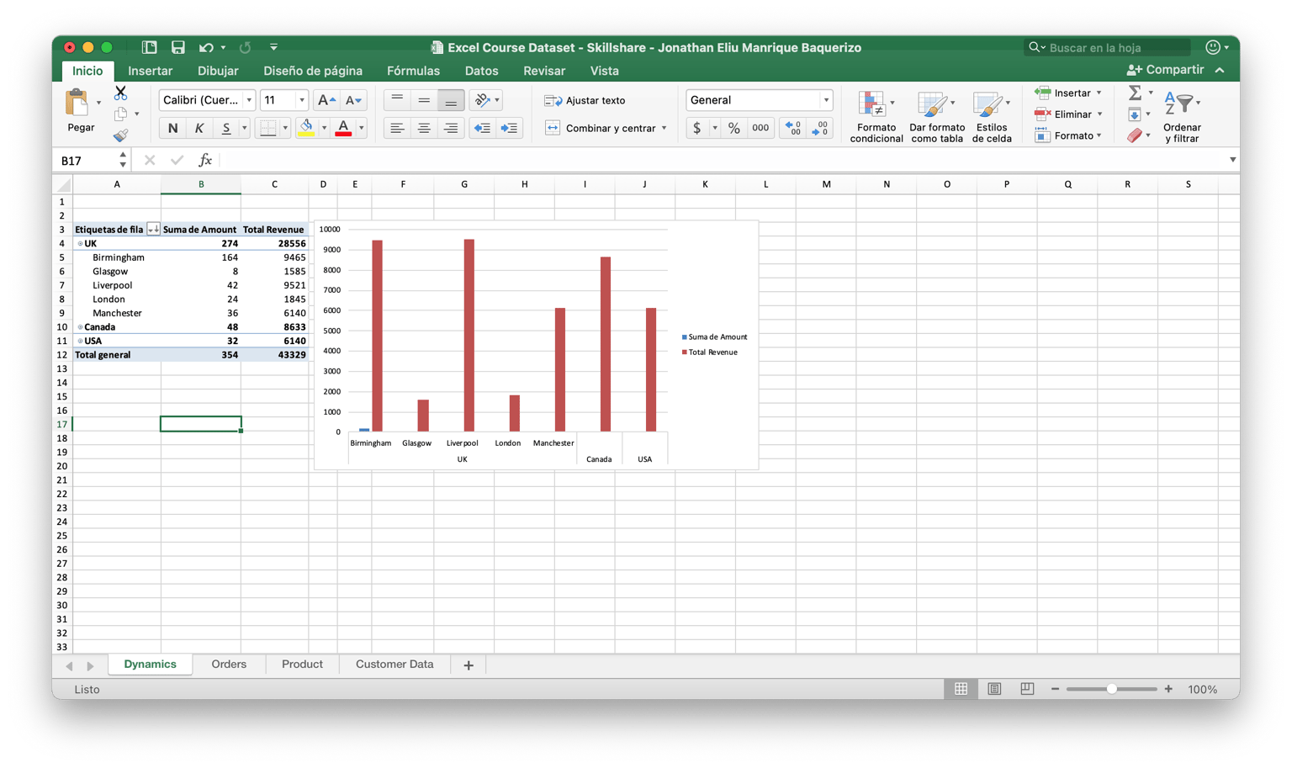Click the Save icon in title bar
The image size is (1292, 768).
tap(177, 47)
